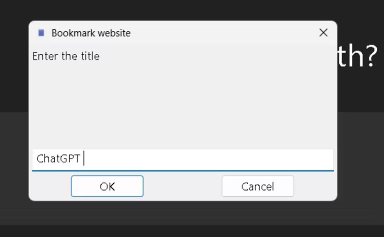Close the Bookmark website dialog

coord(324,33)
